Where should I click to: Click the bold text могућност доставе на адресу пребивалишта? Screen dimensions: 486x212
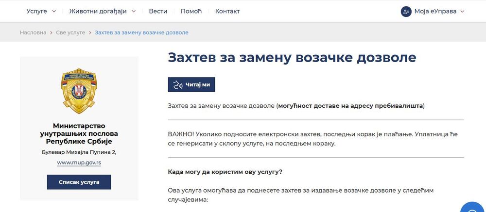[x=350, y=106]
